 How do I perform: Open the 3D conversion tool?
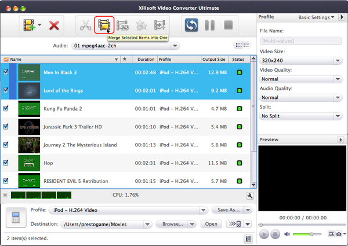tap(122, 25)
